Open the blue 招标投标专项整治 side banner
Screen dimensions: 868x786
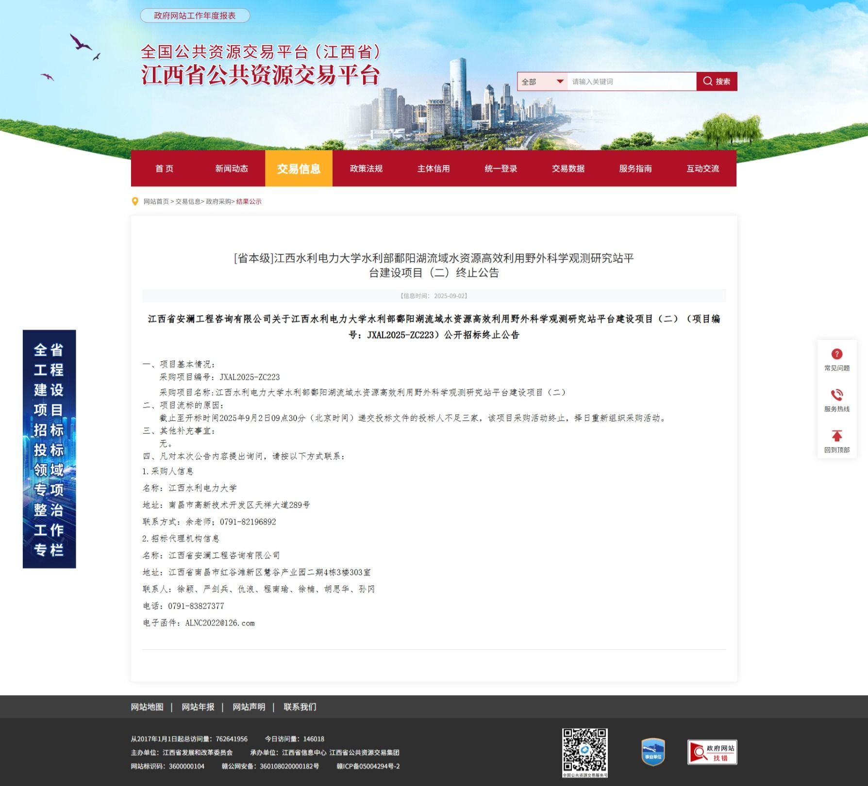coord(49,449)
